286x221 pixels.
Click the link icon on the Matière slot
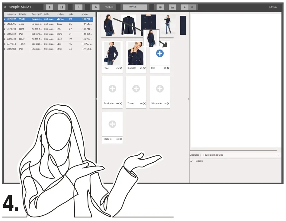117,139
